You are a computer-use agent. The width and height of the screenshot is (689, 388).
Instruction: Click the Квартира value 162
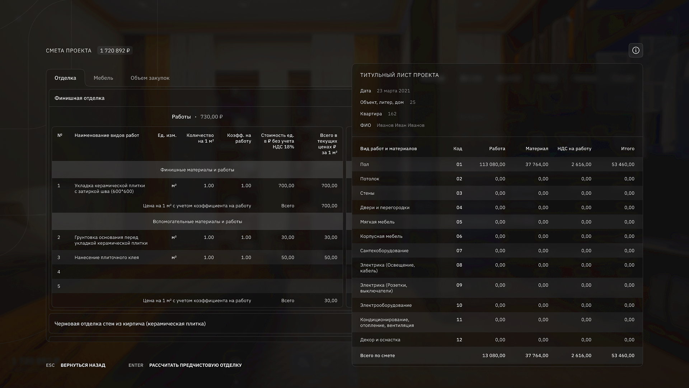[392, 114]
